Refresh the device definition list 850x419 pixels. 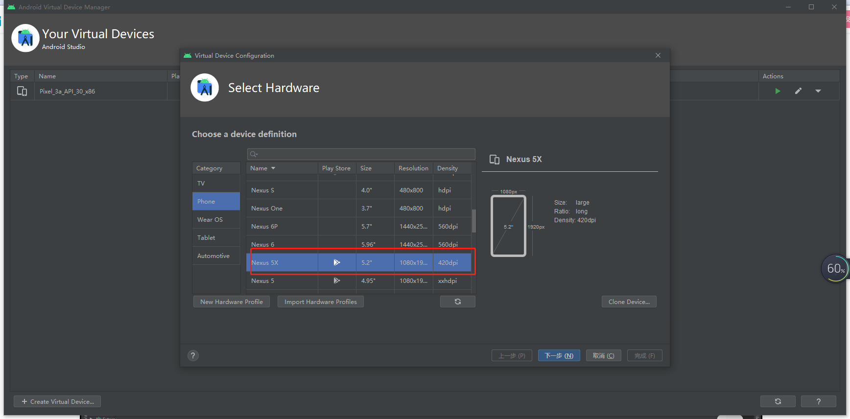pyautogui.click(x=458, y=302)
